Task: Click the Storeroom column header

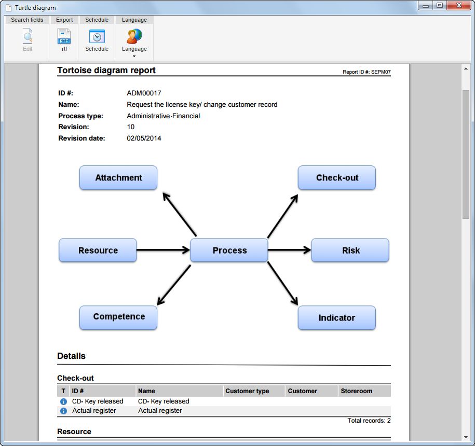Action: pyautogui.click(x=364, y=391)
